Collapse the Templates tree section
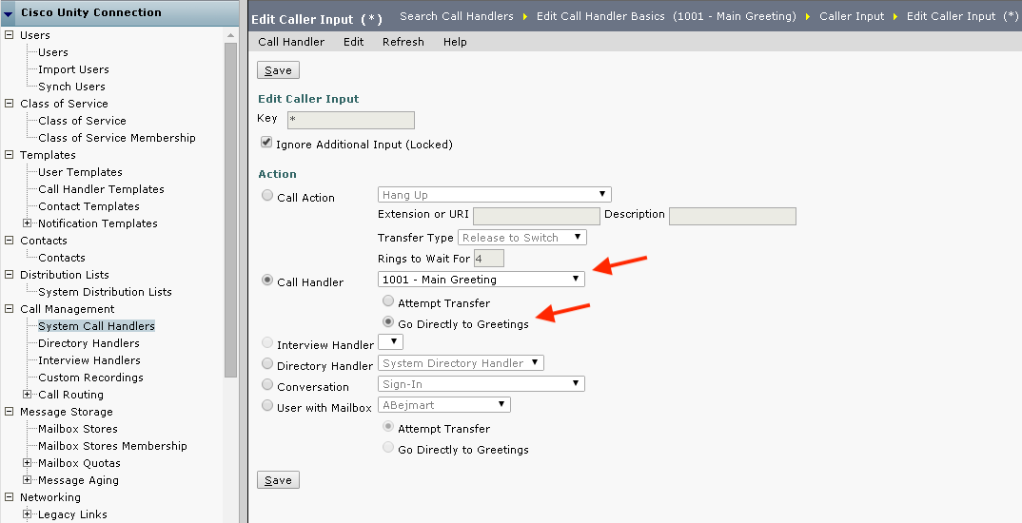Screen dimensions: 1022x523 (x=10, y=155)
